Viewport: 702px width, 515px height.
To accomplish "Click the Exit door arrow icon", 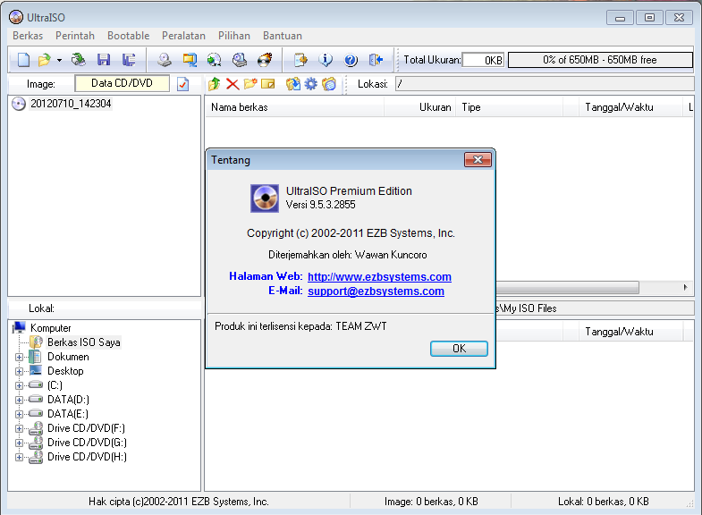I will tap(376, 60).
